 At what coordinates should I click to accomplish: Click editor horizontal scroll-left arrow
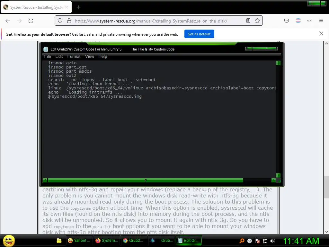point(45,180)
